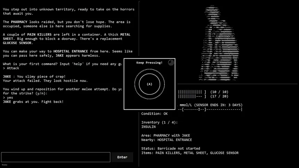Click the '> Attack' command line
The width and height of the screenshot is (299, 168).
click(11, 68)
